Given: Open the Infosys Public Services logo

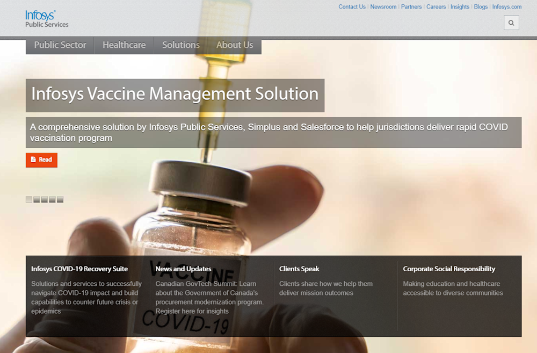Looking at the screenshot, I should [47, 19].
